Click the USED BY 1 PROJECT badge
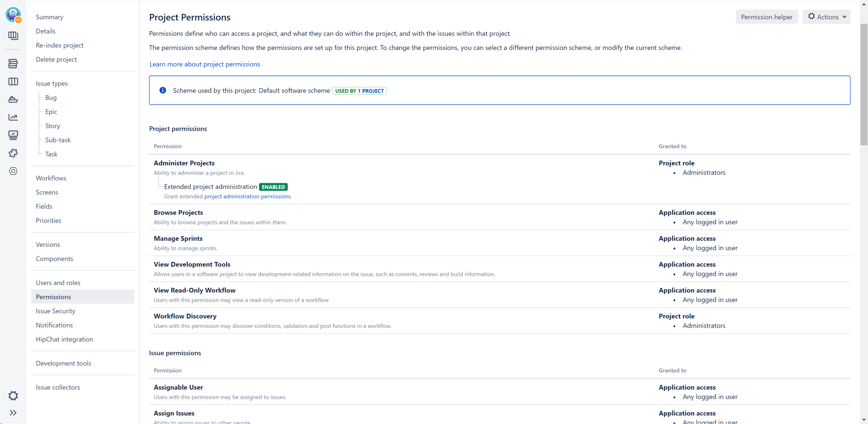868x424 pixels. tap(359, 91)
